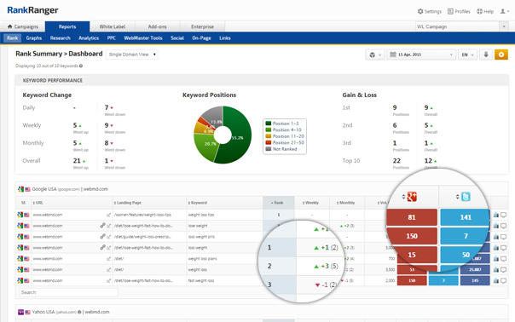This screenshot has width=515, height=322.
Task: Go to the Campaigns tab
Action: [23, 26]
